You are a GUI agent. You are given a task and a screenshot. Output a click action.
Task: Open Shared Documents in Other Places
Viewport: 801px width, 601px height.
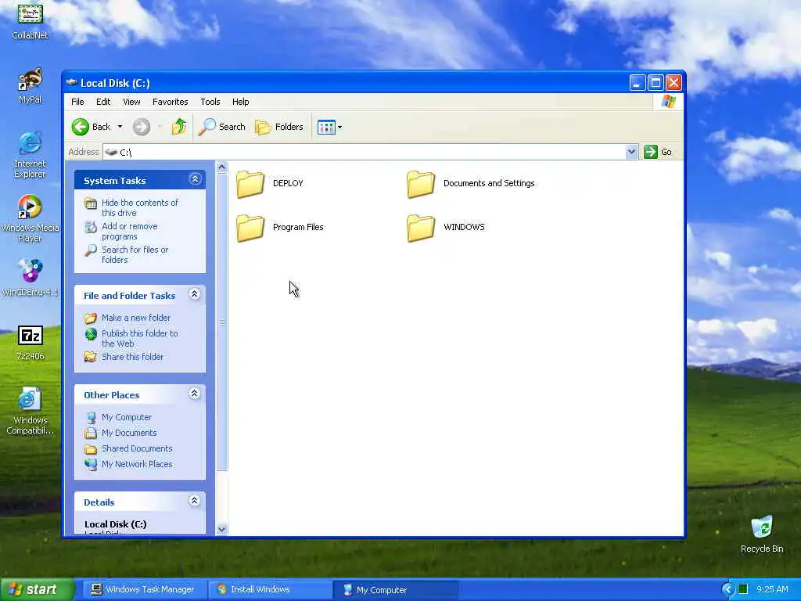137,448
